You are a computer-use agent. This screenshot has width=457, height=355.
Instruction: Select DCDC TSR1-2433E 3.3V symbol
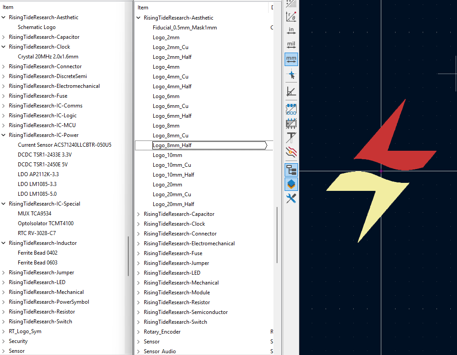pyautogui.click(x=45, y=155)
